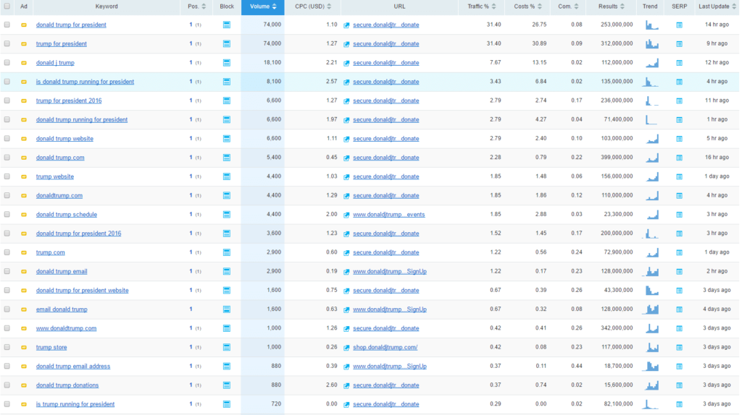Screen dimensions: 742x415
Task: Click the SERP column header
Action: (x=679, y=7)
